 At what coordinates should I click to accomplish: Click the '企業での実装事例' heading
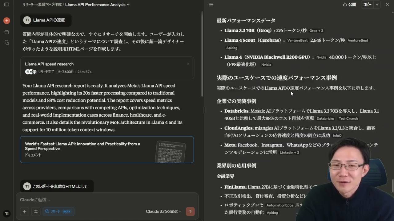pyautogui.click(x=236, y=101)
